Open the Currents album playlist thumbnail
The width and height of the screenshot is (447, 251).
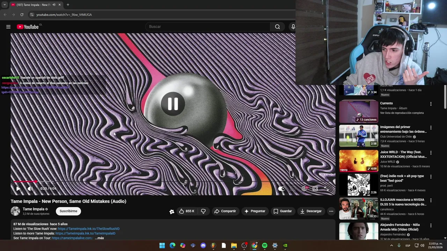(x=358, y=111)
